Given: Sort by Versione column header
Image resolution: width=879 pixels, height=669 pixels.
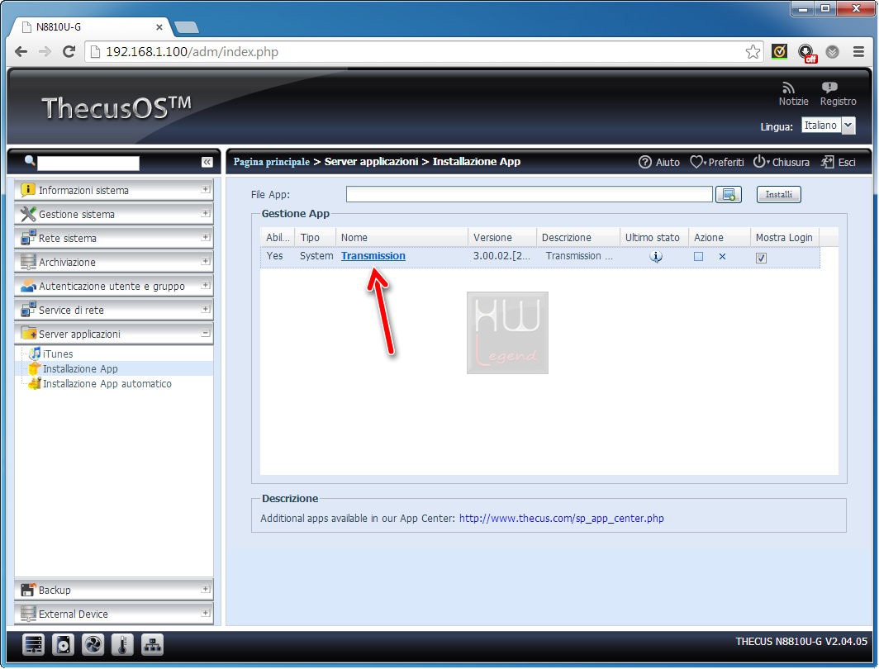Looking at the screenshot, I should pyautogui.click(x=501, y=238).
